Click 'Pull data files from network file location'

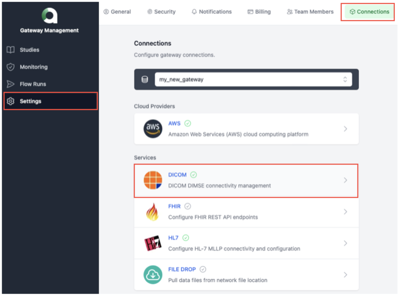pos(218,280)
